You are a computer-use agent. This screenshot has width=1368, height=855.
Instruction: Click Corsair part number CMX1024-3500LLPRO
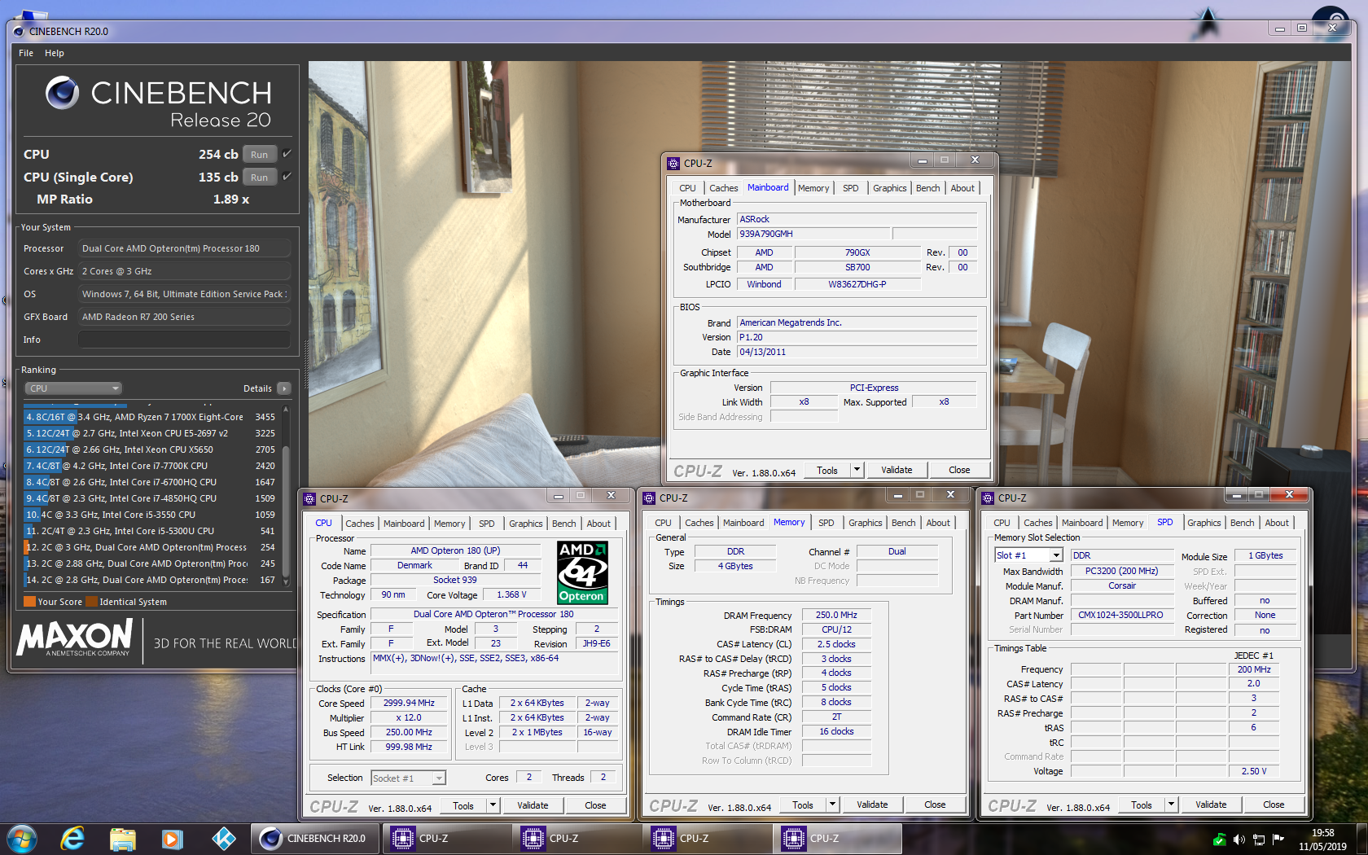pyautogui.click(x=1120, y=615)
